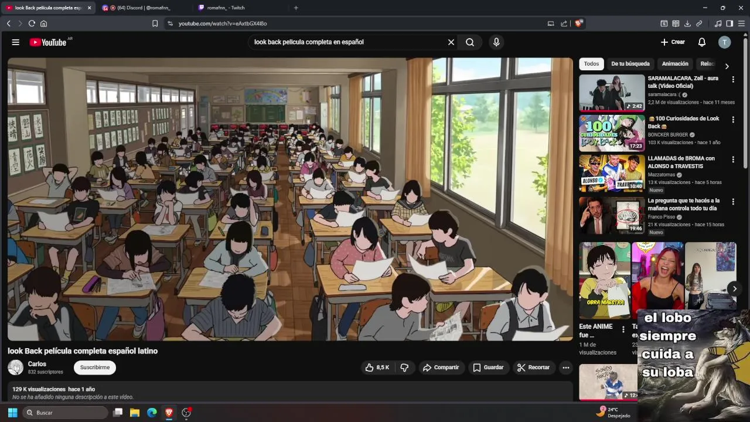Clip the video with Recortar

tap(533, 367)
